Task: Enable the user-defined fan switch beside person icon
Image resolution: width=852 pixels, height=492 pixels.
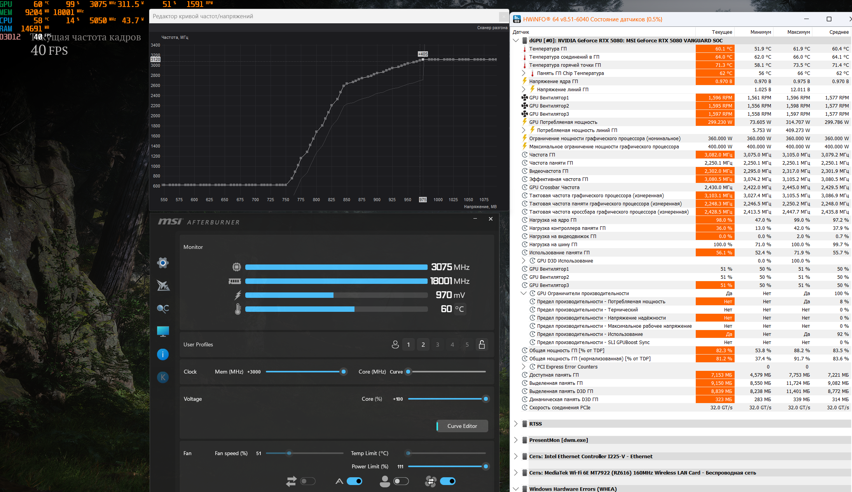Action: pyautogui.click(x=401, y=482)
